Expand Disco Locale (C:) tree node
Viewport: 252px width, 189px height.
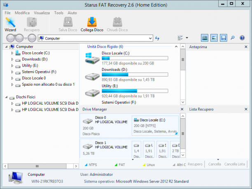click(x=12, y=53)
